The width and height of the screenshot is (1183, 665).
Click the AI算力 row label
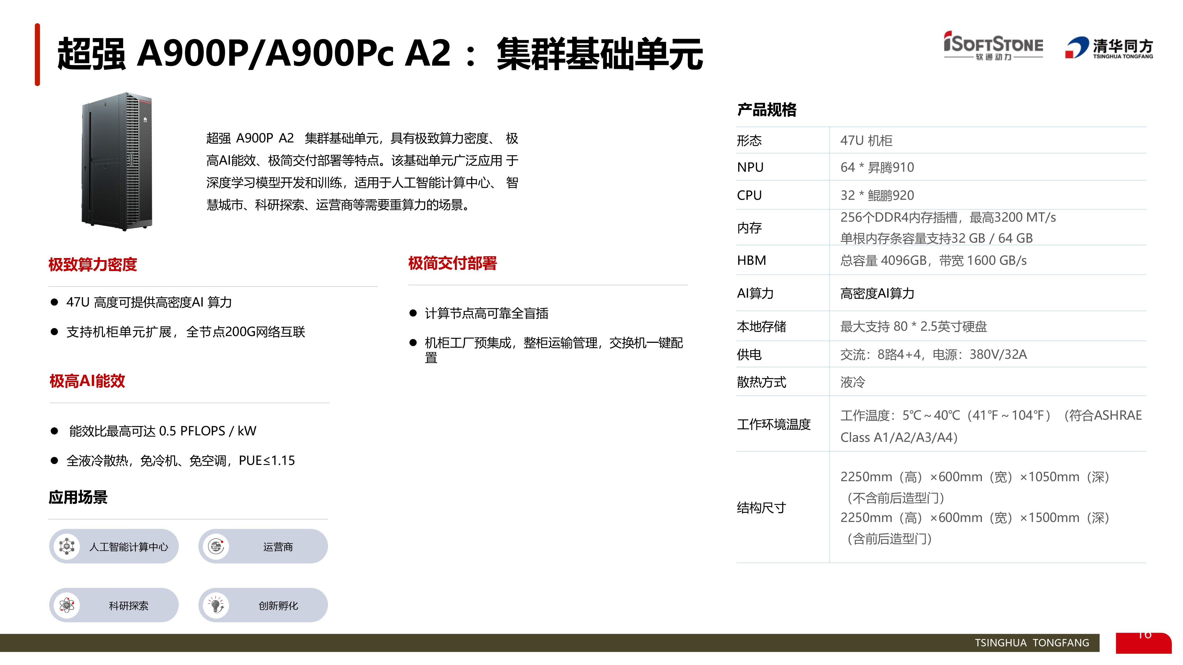pyautogui.click(x=755, y=293)
